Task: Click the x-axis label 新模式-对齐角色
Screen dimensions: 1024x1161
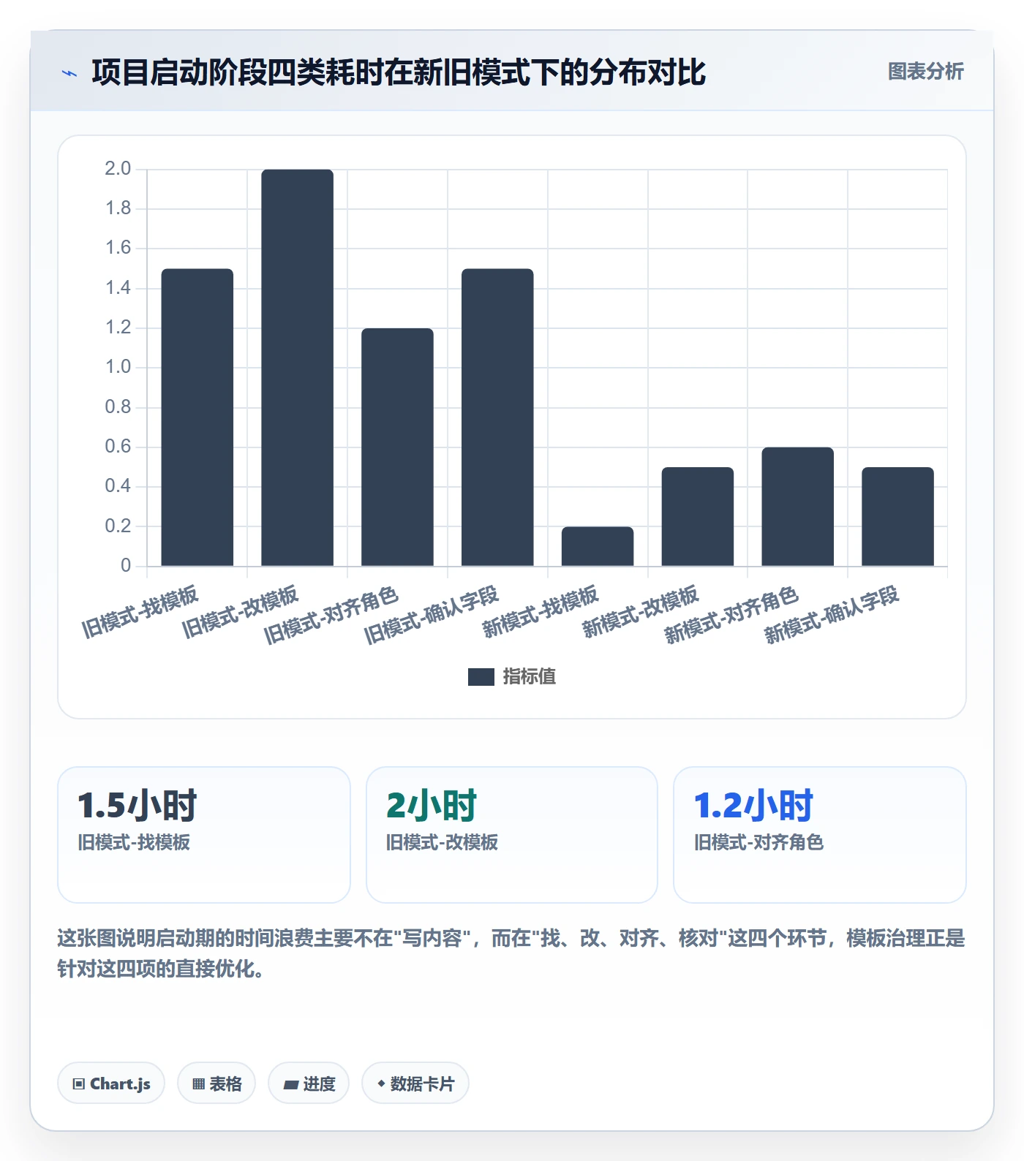Action: 731,615
